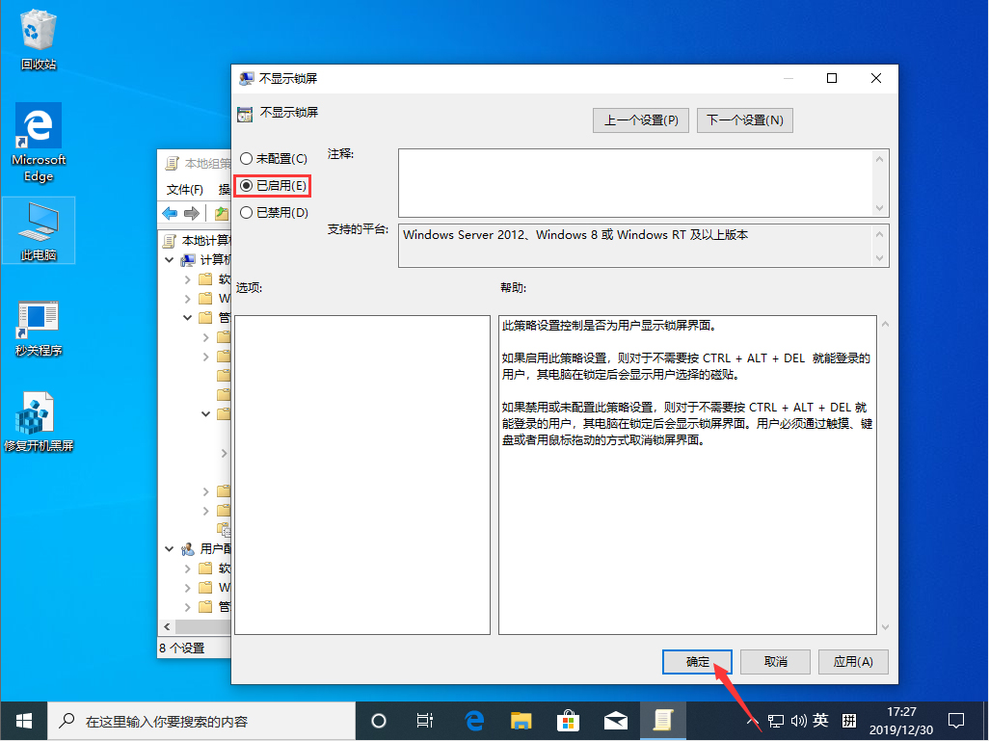Open the Action Center notification icon

(x=956, y=720)
